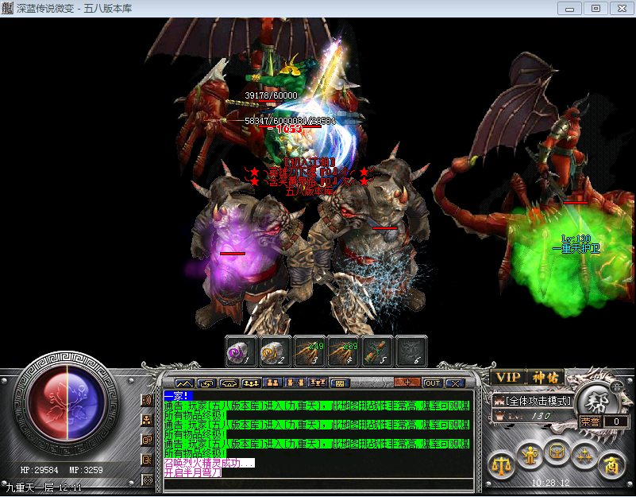The width and height of the screenshot is (636, 497).
Task: Click the OUT button above chat
Action: [433, 383]
